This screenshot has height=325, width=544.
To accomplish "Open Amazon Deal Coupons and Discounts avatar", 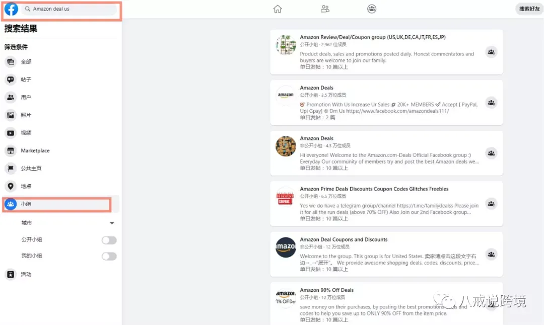I will point(286,248).
